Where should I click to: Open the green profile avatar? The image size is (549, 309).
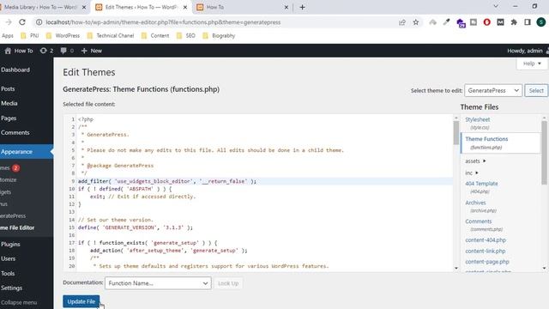(x=541, y=22)
